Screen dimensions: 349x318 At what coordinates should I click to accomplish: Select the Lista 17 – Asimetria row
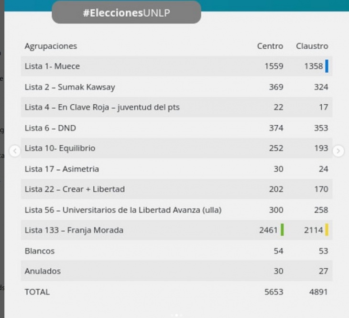tap(176, 169)
